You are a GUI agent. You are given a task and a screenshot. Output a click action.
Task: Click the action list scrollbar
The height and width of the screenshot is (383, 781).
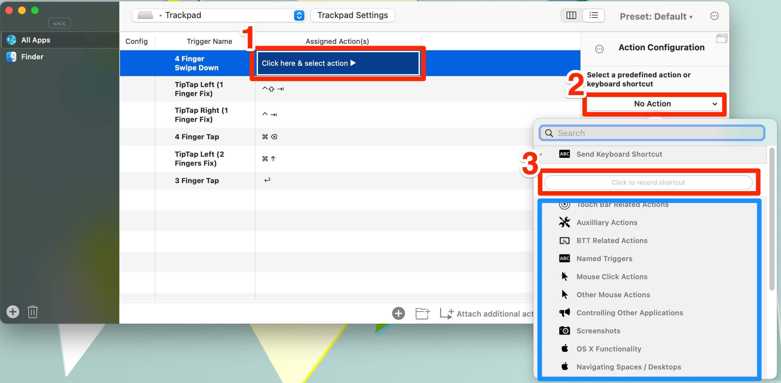(772, 219)
